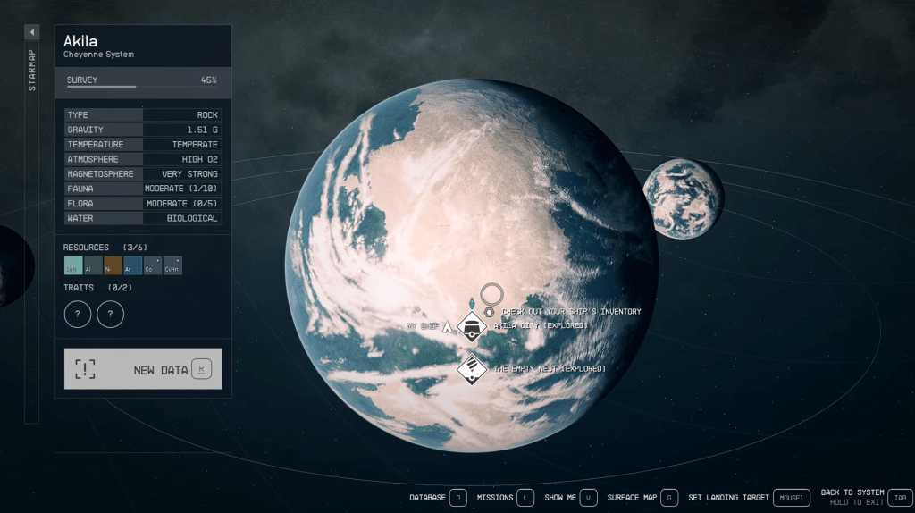Click the Flora MODERATE (0/5) row

coord(142,204)
